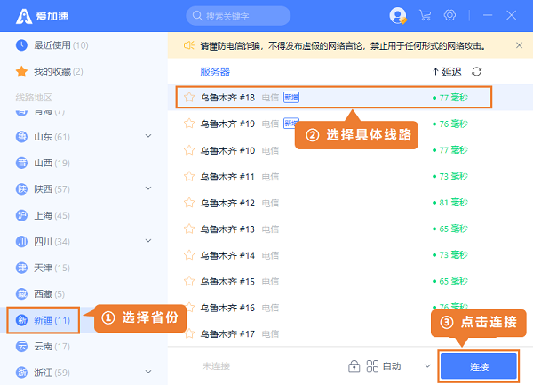Click the speaker announcement icon in banner
Screen dimensions: 533x385
(x=189, y=45)
